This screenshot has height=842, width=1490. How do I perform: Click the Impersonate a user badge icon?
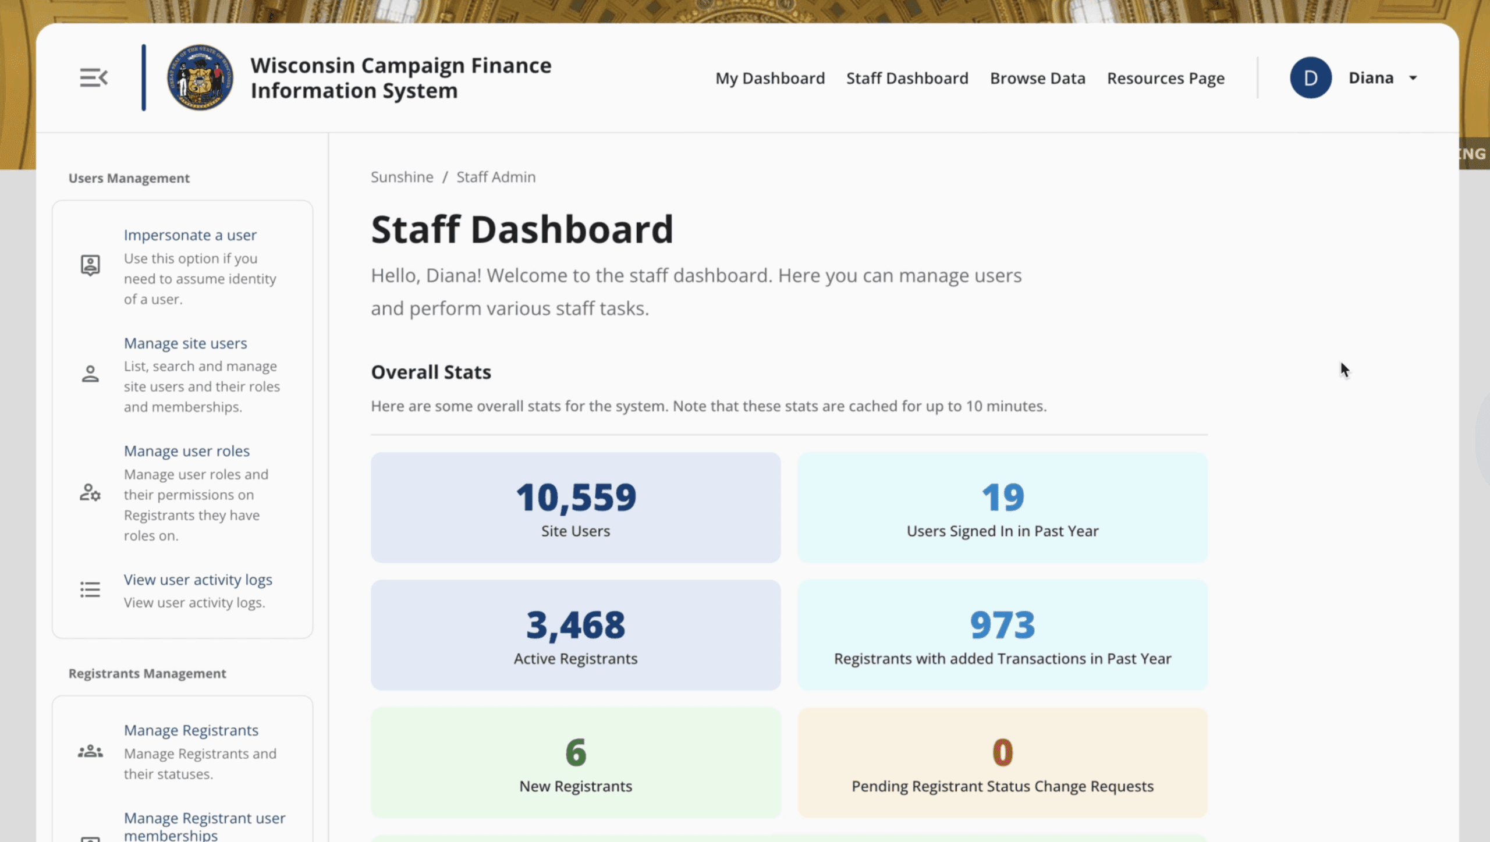(90, 265)
